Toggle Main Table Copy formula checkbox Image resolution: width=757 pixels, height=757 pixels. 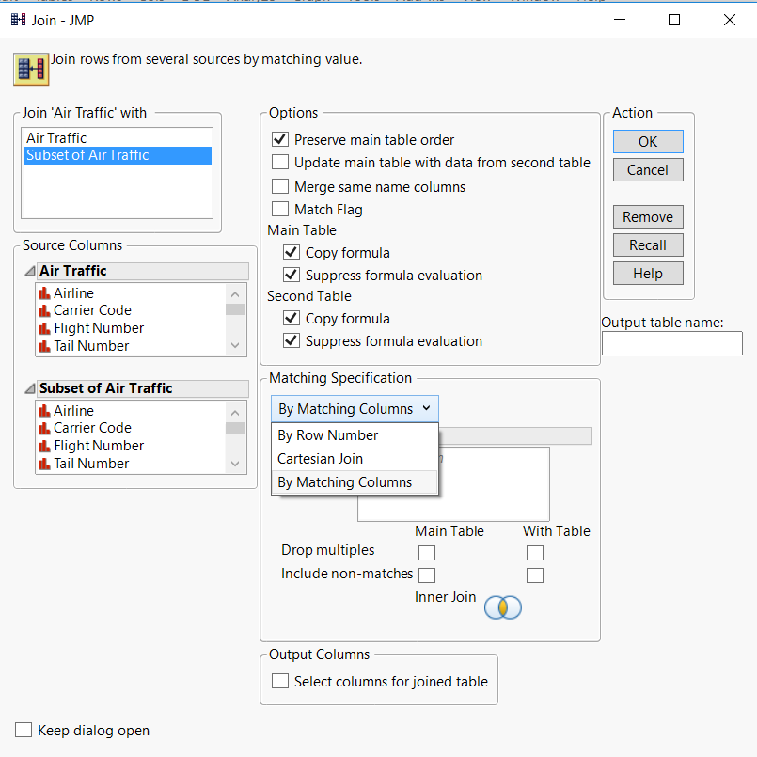[292, 252]
